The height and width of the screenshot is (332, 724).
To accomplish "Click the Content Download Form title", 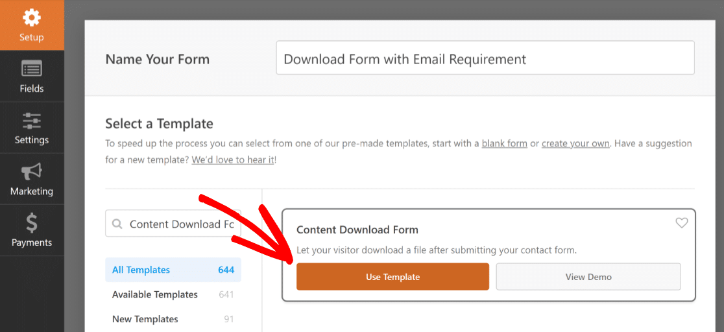I will point(357,230).
